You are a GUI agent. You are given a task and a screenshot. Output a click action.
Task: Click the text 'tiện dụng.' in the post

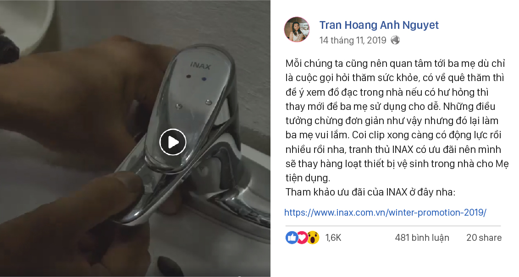[308, 178]
